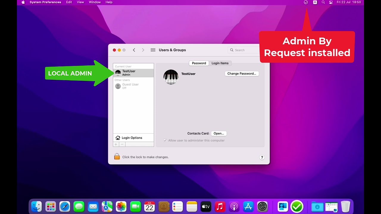This screenshot has height=214, width=381.
Task: Open Reminders from the Dock
Action: point(178,206)
